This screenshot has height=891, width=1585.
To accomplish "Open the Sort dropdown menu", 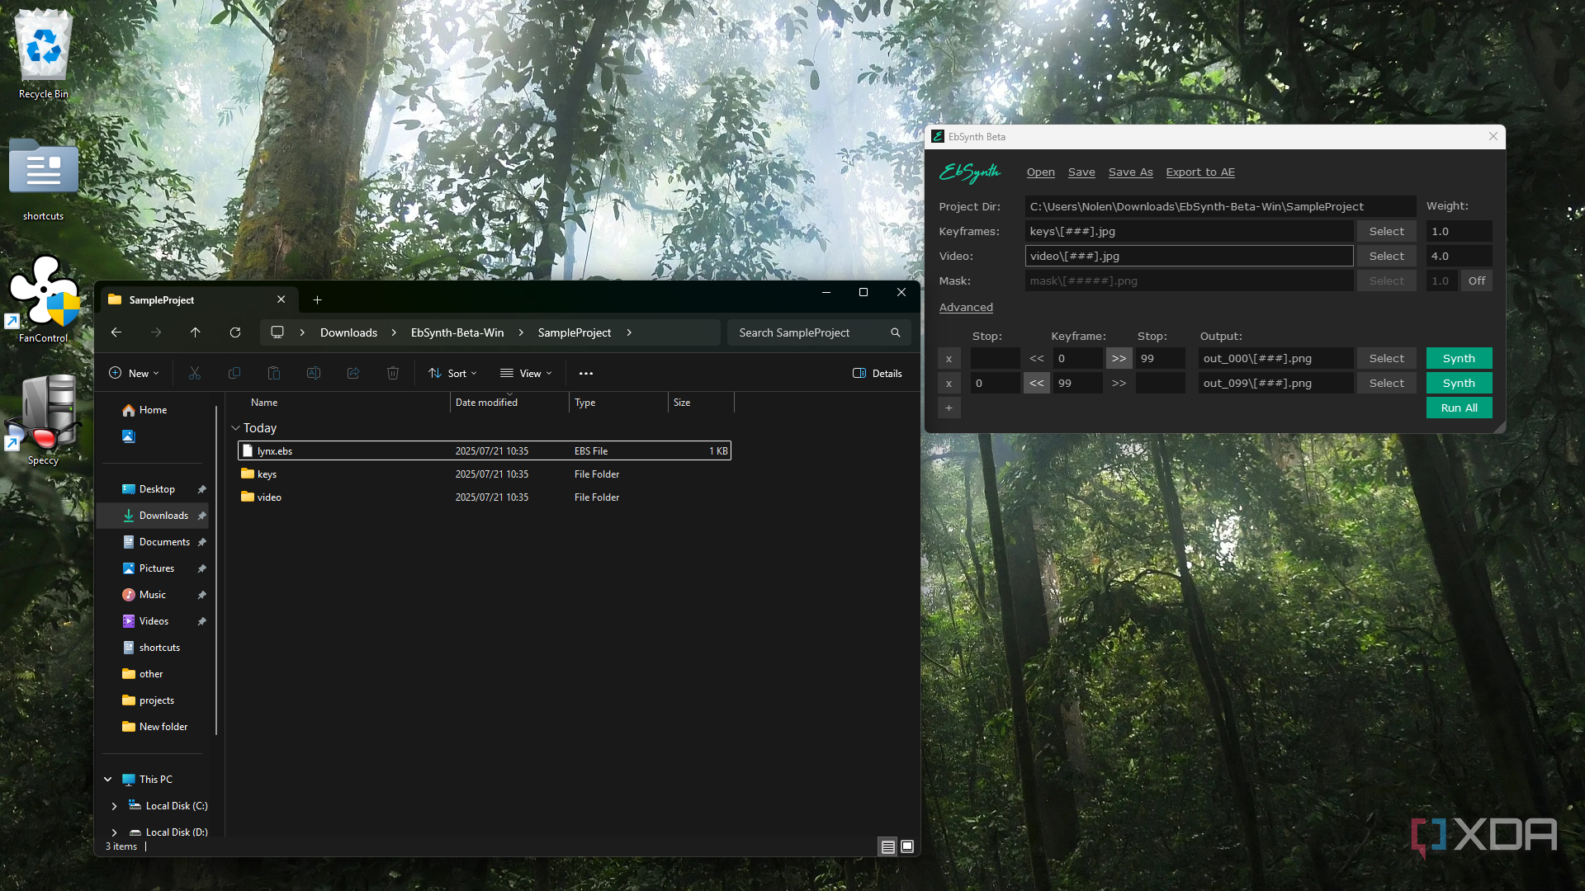I will [x=452, y=374].
